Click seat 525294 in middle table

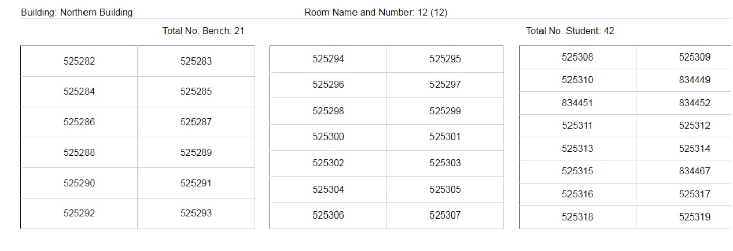pos(328,59)
